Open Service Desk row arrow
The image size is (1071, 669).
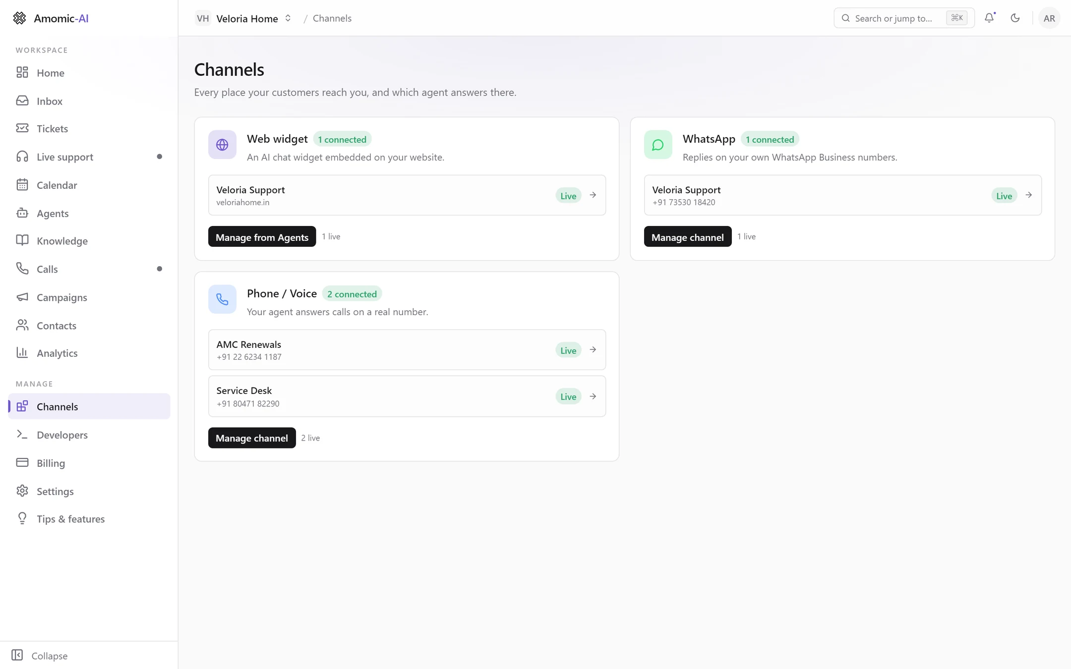(x=593, y=396)
